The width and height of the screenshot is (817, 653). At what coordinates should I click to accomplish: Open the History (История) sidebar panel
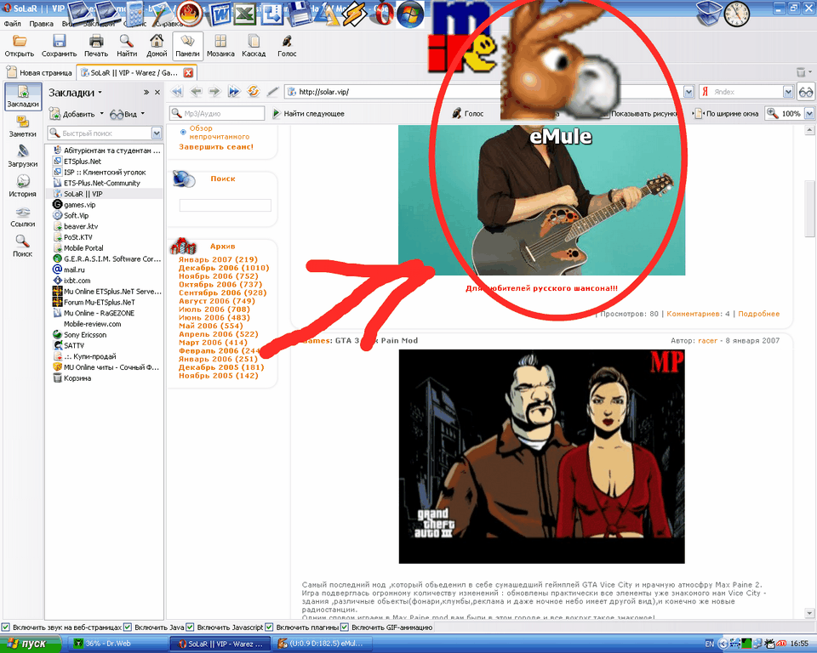tap(23, 185)
